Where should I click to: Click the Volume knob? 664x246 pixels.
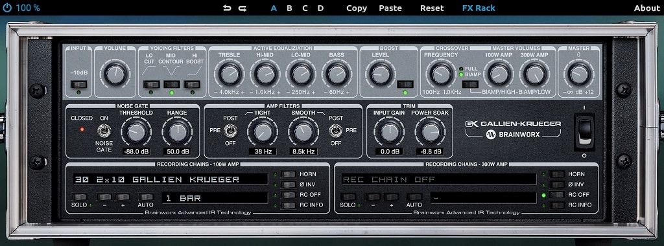coord(115,75)
